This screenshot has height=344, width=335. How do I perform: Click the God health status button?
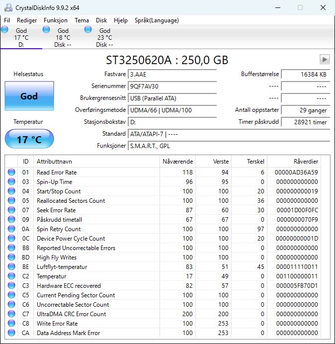pyautogui.click(x=29, y=96)
